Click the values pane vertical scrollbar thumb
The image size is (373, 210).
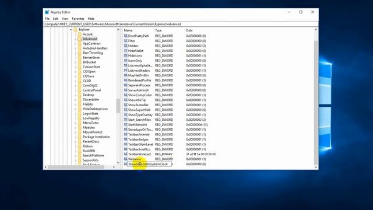(x=316, y=103)
